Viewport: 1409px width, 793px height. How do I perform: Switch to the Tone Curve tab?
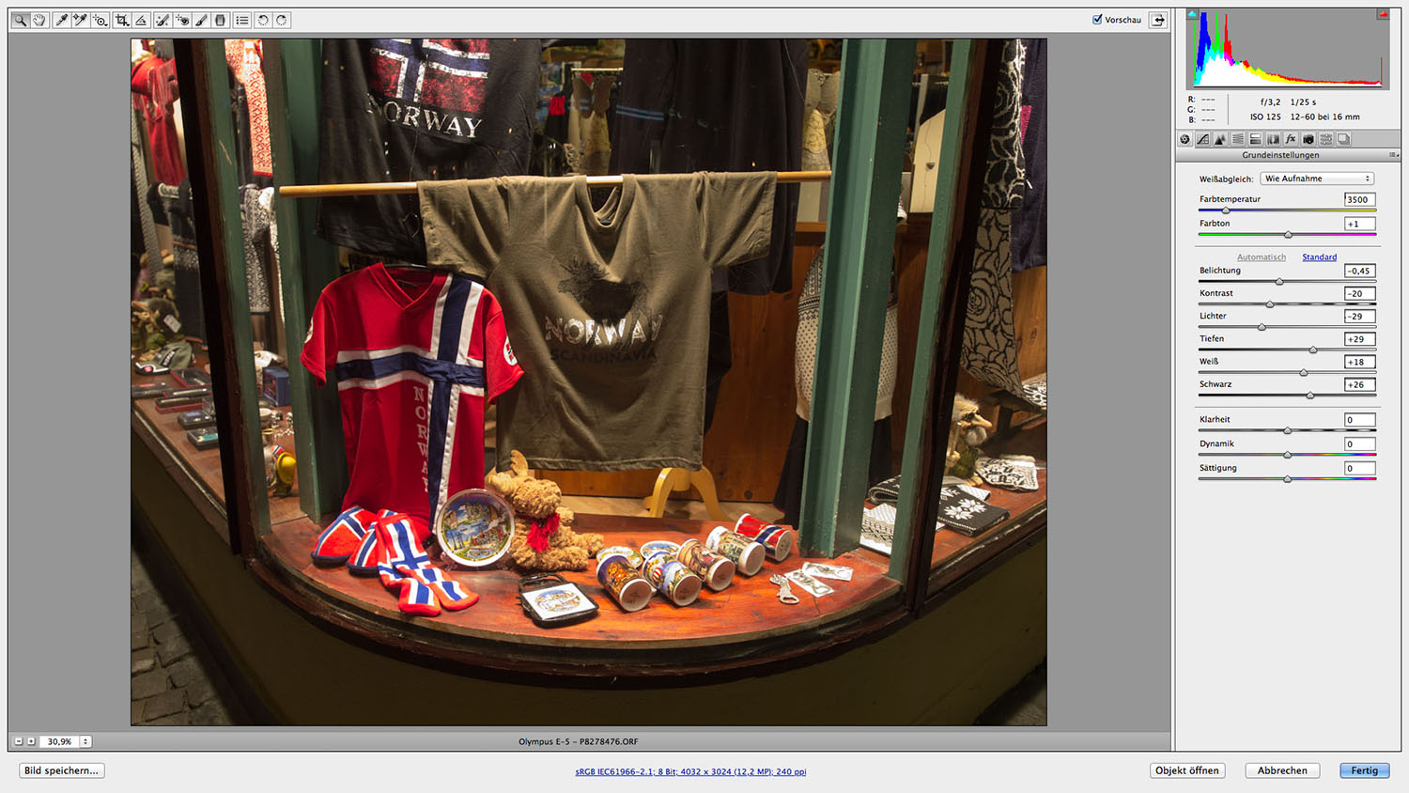(x=1202, y=139)
